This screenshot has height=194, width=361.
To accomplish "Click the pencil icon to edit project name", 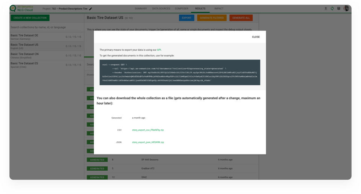I will click(x=91, y=9).
